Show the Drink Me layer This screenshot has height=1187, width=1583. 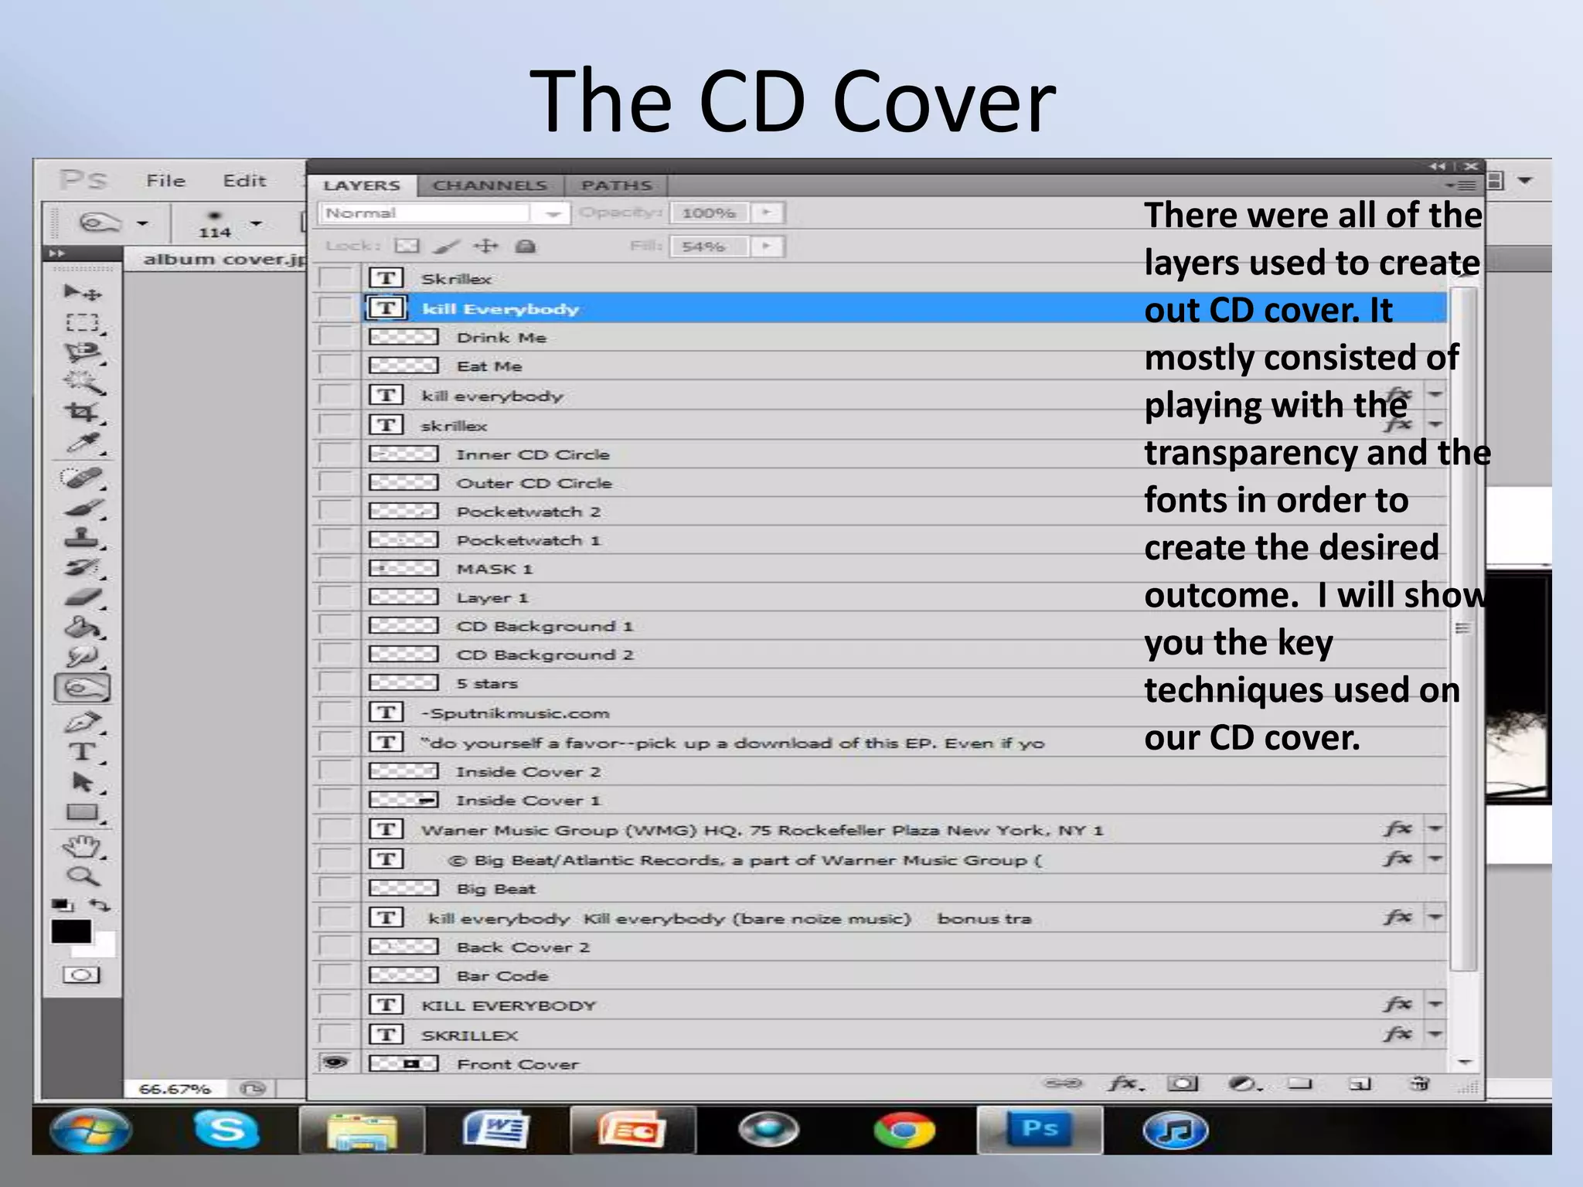pos(335,337)
